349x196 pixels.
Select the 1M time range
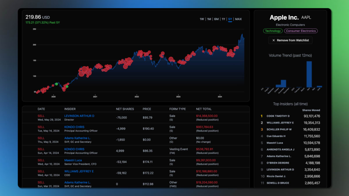click(209, 19)
